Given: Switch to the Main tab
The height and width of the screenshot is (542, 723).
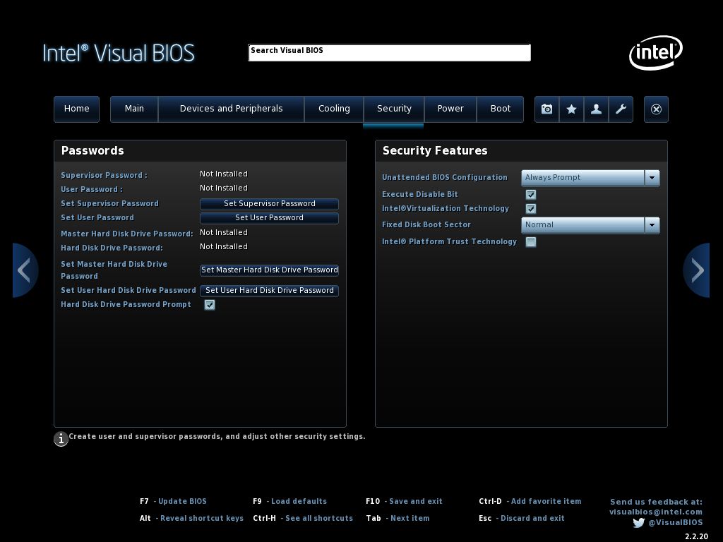Looking at the screenshot, I should [134, 109].
